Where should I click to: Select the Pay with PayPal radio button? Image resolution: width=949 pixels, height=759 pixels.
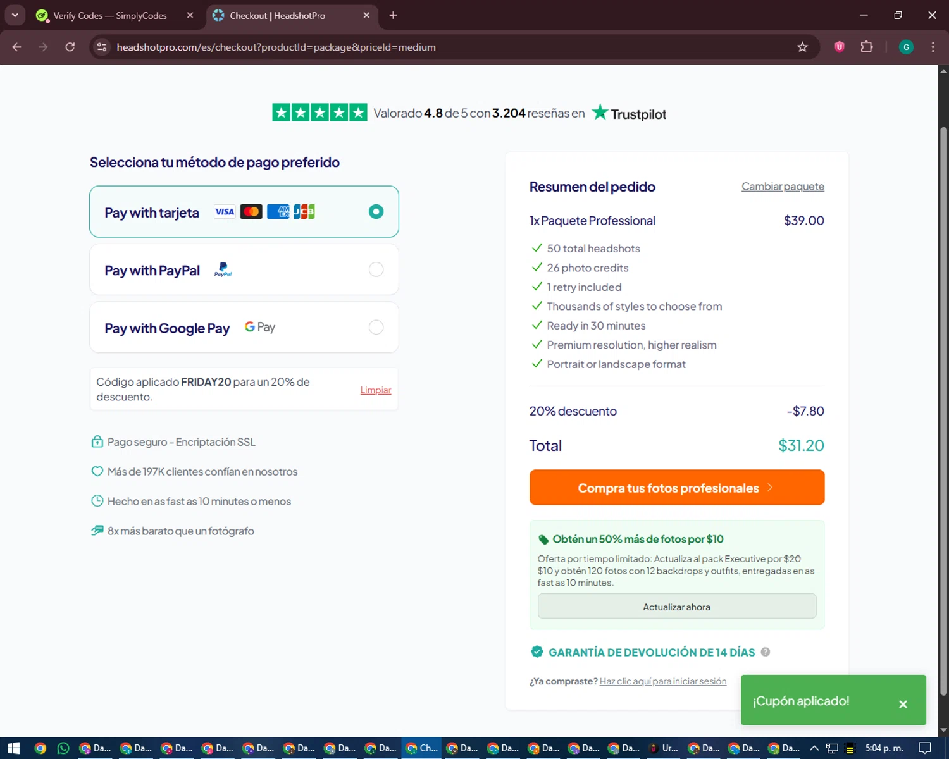(x=376, y=269)
